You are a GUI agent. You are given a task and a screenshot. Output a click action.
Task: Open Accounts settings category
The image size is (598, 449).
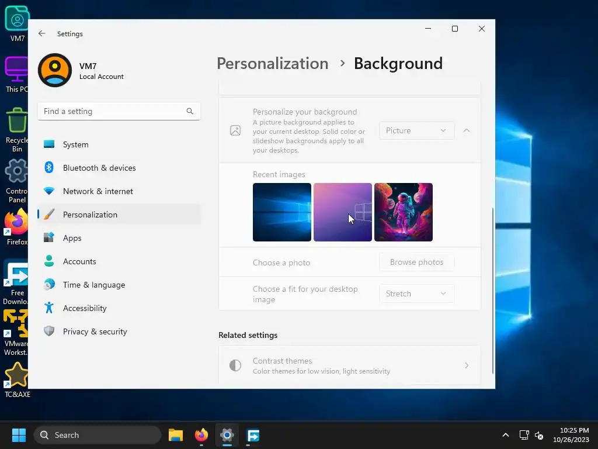click(x=119, y=261)
